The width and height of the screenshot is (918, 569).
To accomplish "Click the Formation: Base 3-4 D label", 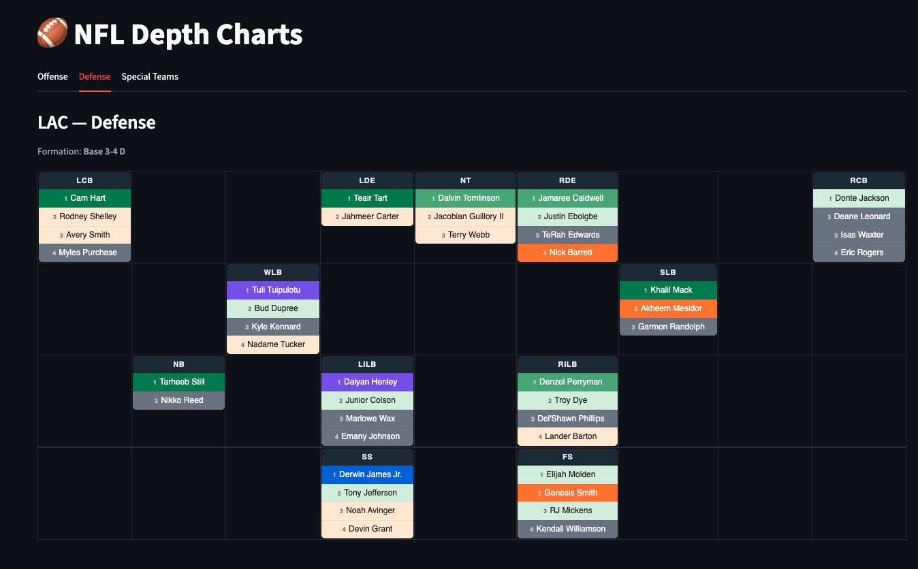I will 81,151.
